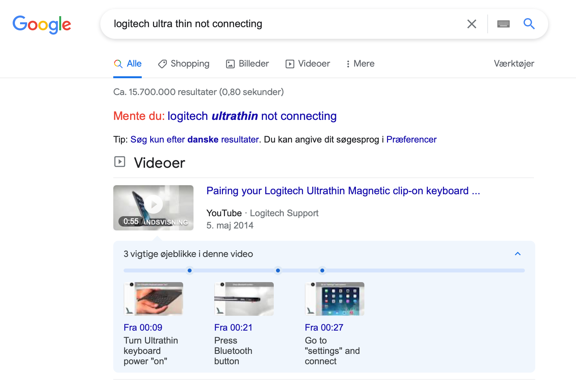Open the on-screen keyboard icon
576x382 pixels.
click(503, 24)
